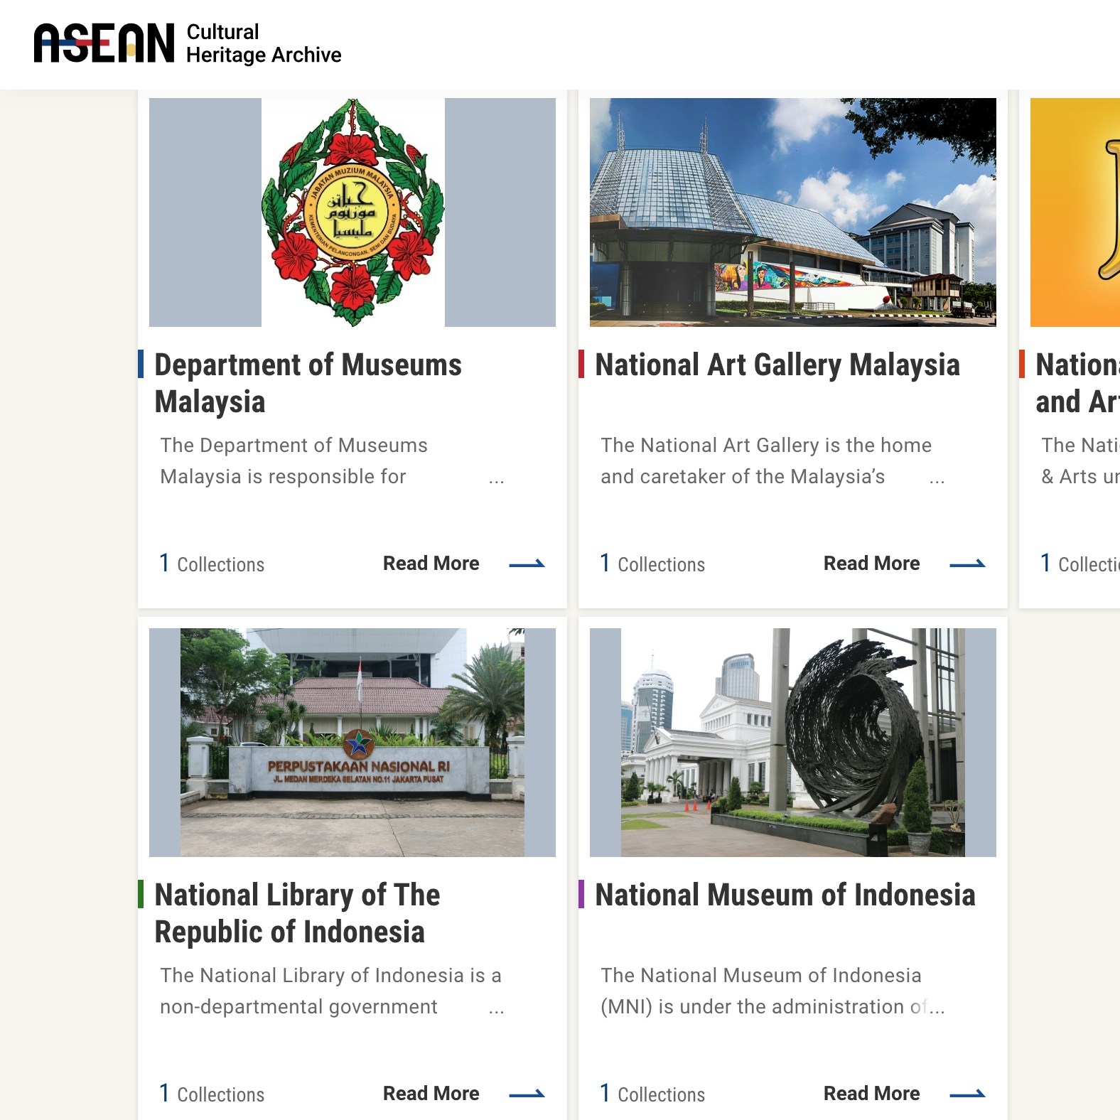Click the partially visible yellow card image
Screen dimensions: 1120x1120
click(1075, 212)
